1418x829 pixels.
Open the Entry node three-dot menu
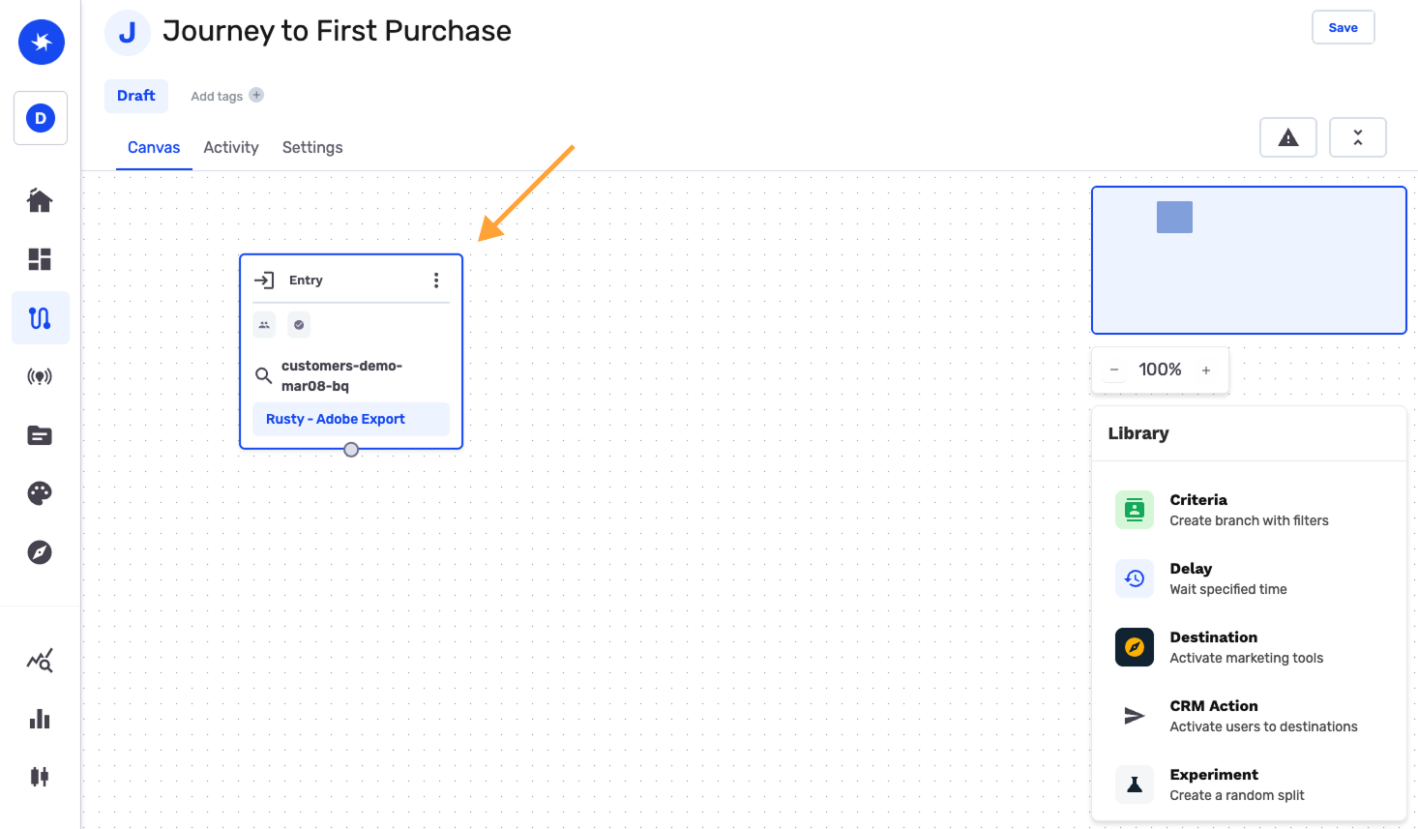[436, 281]
